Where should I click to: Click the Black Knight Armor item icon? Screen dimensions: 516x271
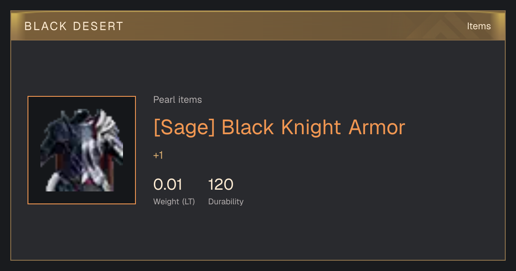click(x=82, y=150)
